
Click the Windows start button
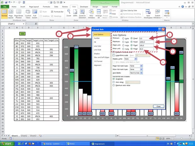(x=8, y=143)
